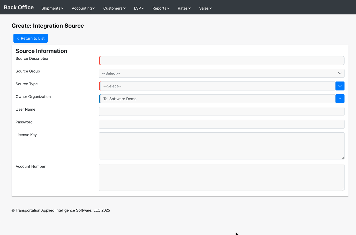Open the Source Group select dropdown
This screenshot has height=235, width=356.
(221, 73)
